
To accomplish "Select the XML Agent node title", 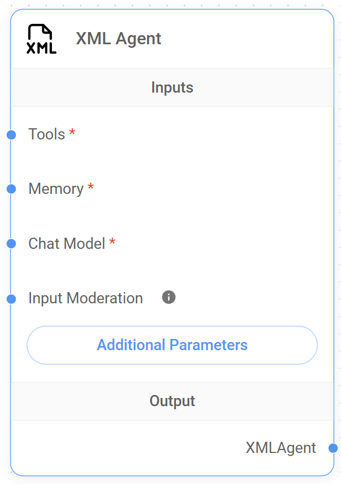I will point(119,39).
